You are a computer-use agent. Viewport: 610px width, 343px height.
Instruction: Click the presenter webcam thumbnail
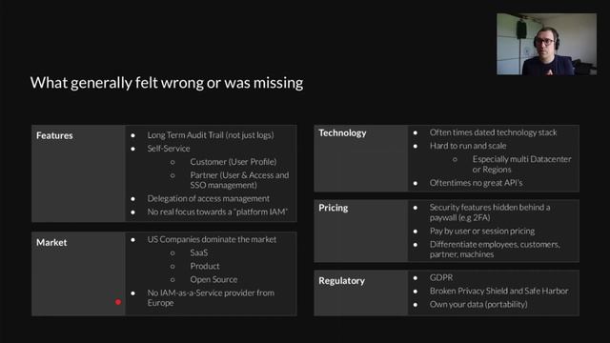546,45
